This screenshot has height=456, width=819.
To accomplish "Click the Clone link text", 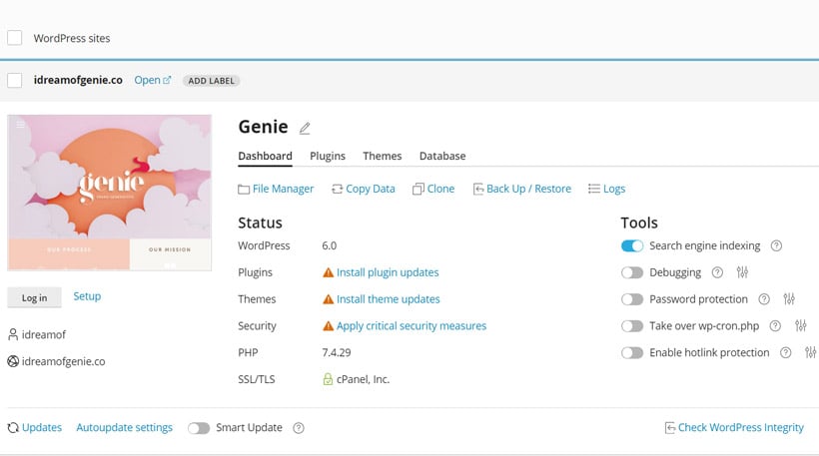I will [x=440, y=189].
